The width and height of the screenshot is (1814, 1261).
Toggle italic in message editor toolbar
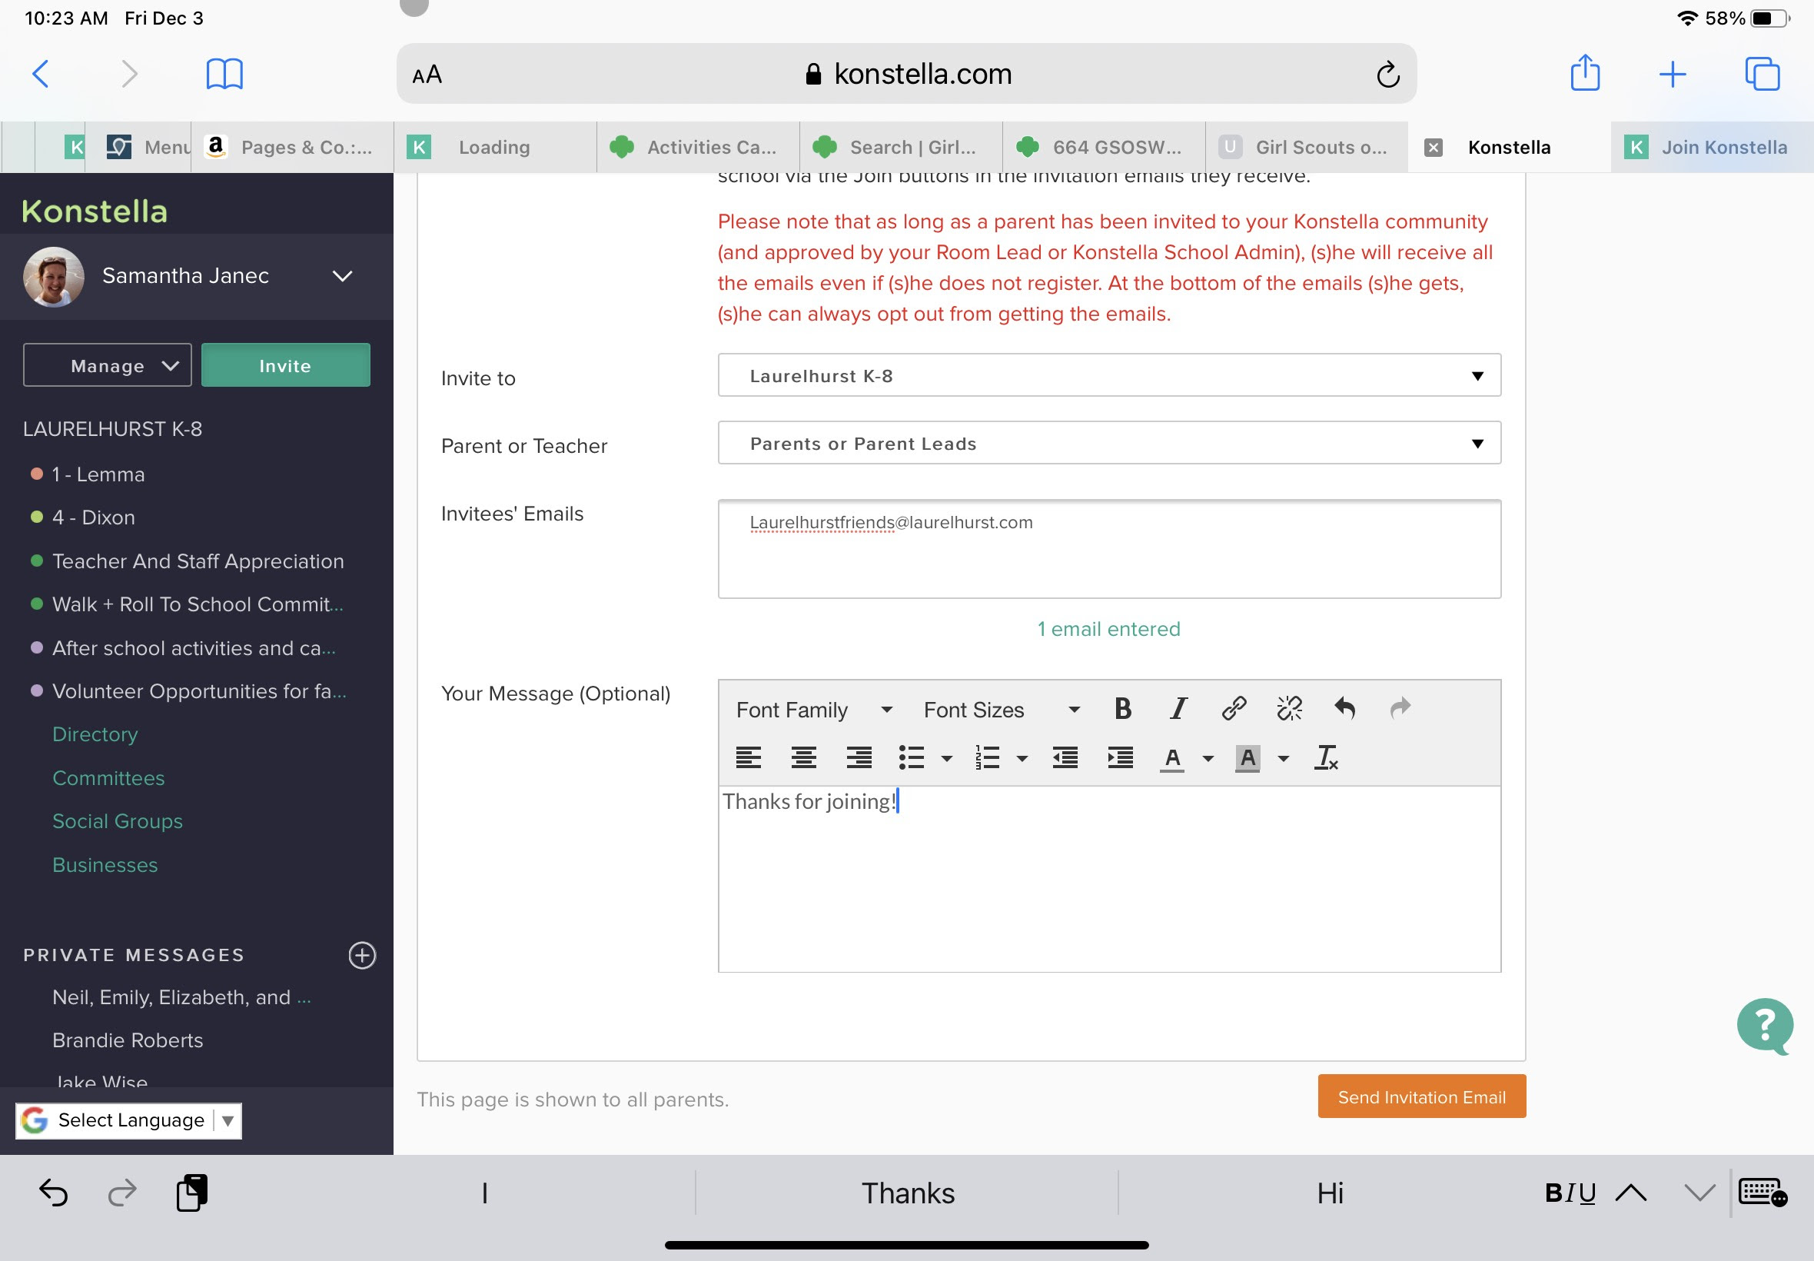1178,709
